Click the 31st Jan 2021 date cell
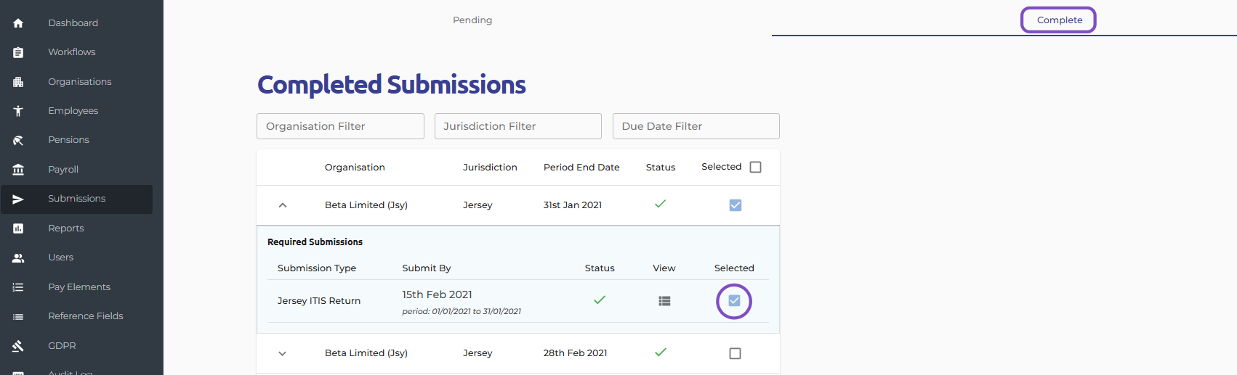Screen dimensions: 1237x375 [573, 205]
